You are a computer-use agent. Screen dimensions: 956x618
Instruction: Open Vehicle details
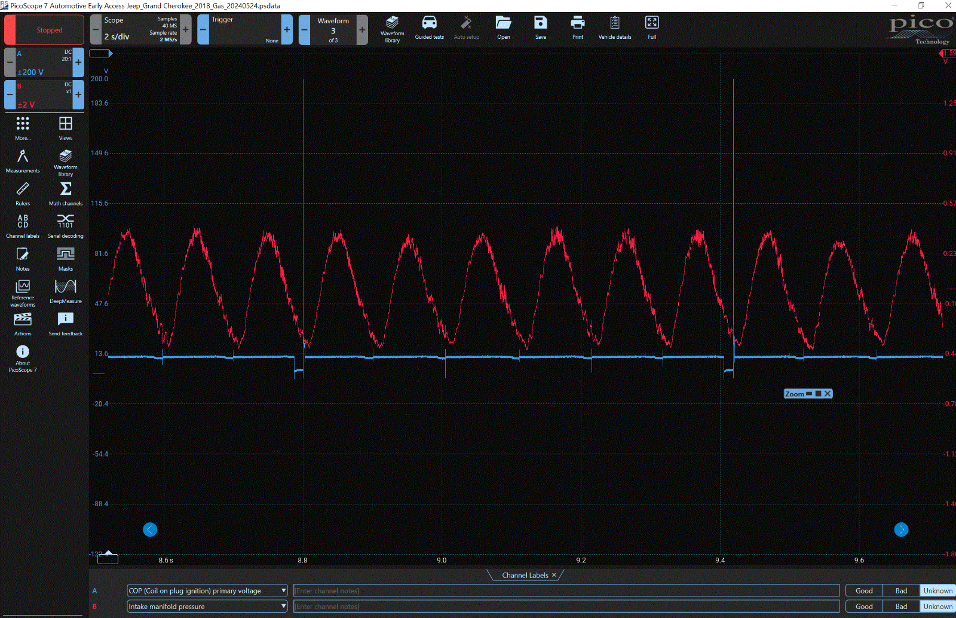click(615, 29)
